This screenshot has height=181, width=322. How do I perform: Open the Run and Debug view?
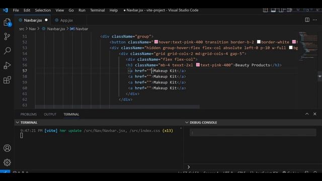point(7,65)
